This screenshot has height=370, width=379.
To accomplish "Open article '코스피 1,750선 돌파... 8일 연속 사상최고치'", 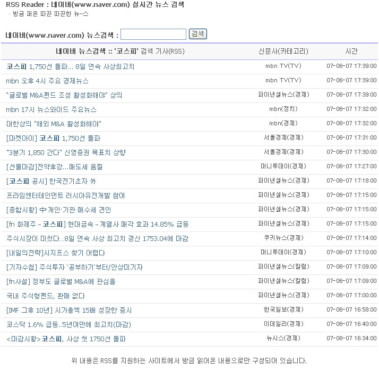I will (x=71, y=66).
